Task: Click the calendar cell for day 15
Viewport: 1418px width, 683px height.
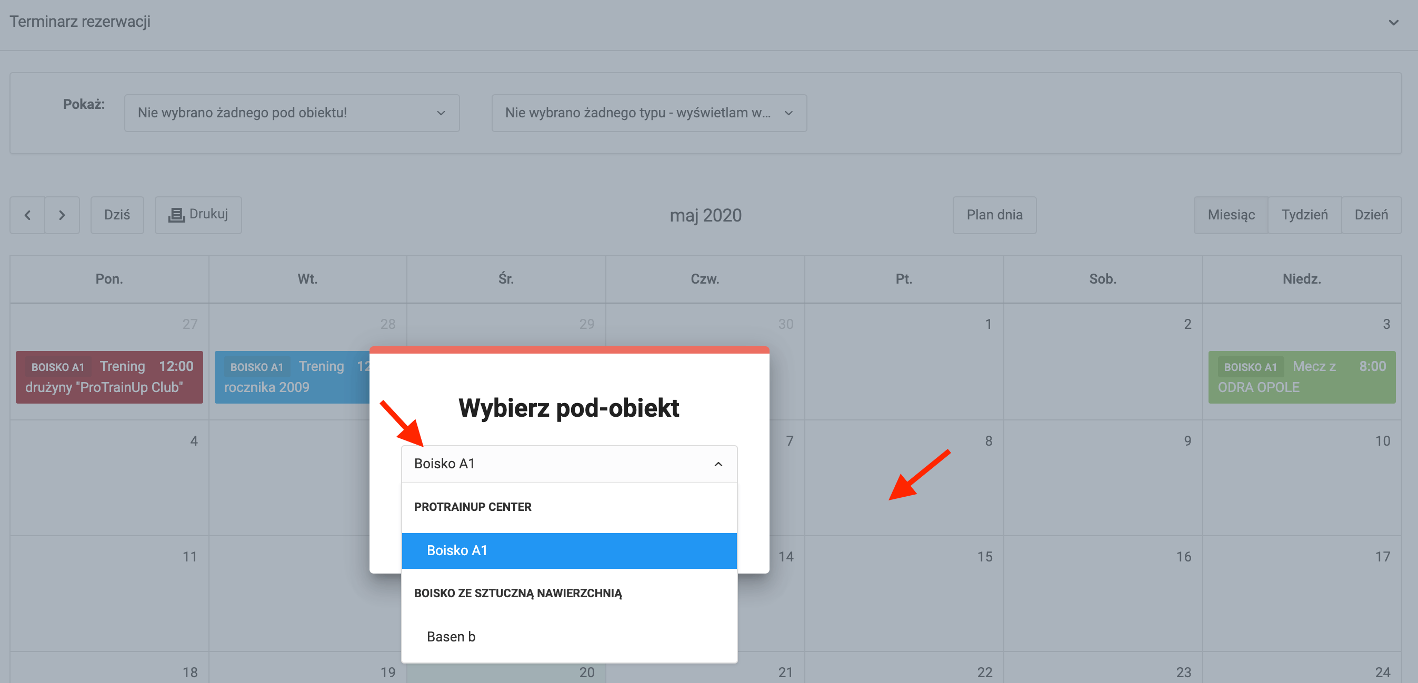Action: point(904,600)
